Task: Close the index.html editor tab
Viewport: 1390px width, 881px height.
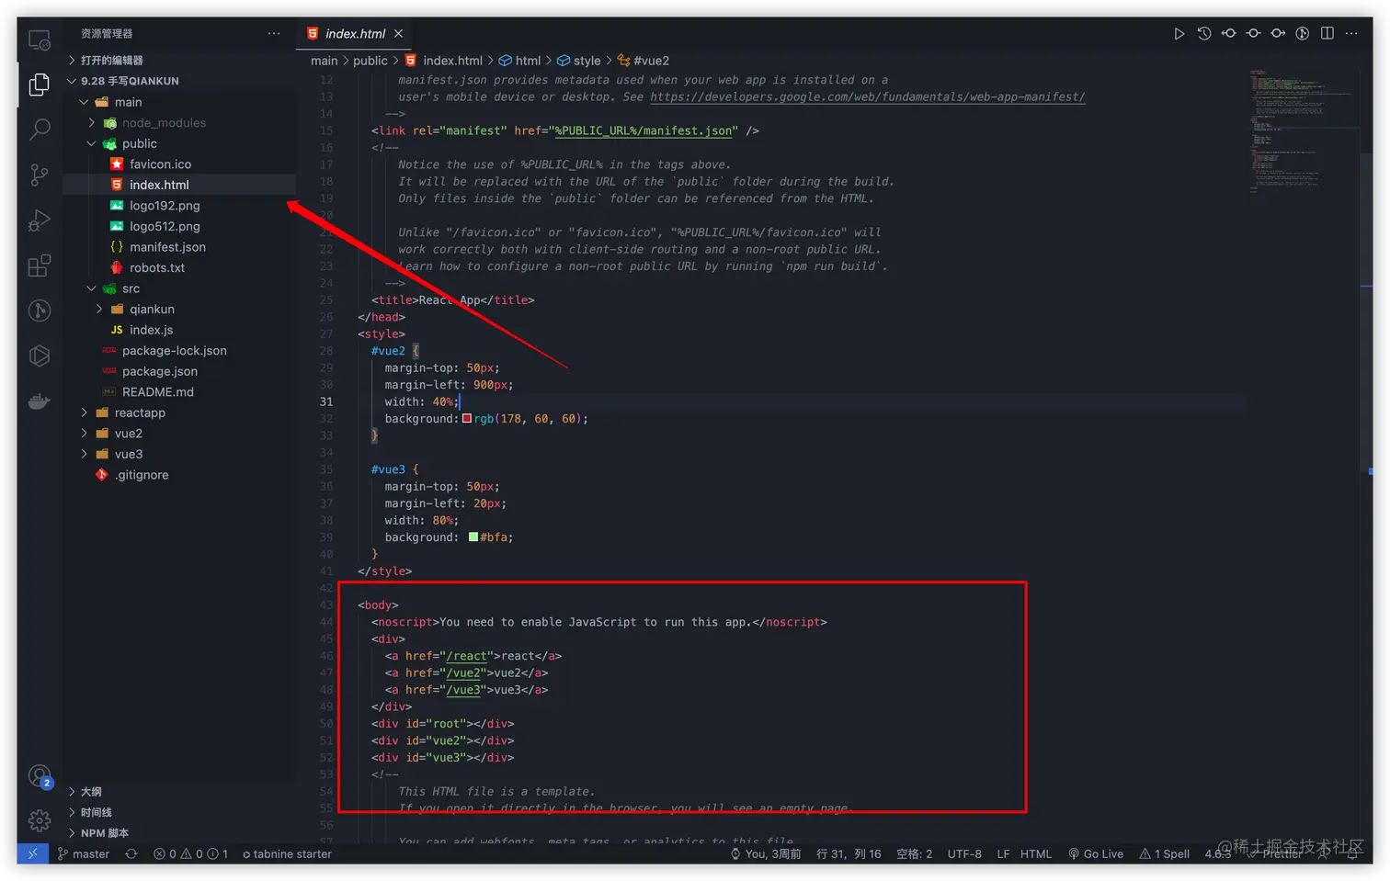Action: point(398,34)
